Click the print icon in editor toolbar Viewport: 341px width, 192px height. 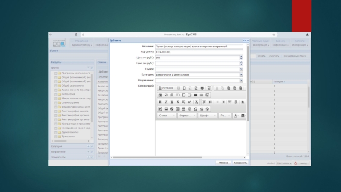coord(202,88)
